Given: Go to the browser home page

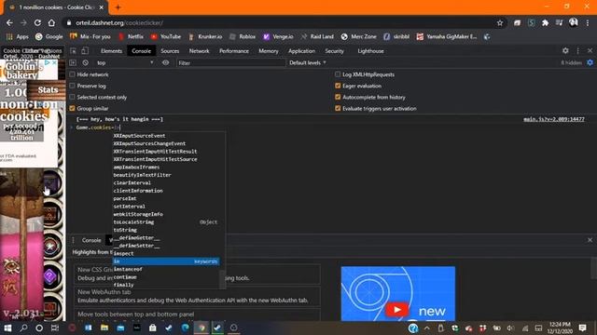Looking at the screenshot, I should (51, 22).
